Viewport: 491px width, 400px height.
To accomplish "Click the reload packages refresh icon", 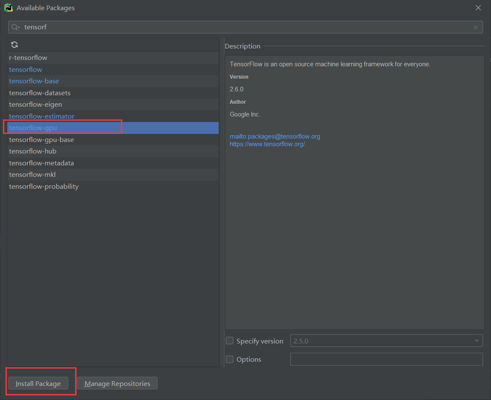I will point(14,45).
